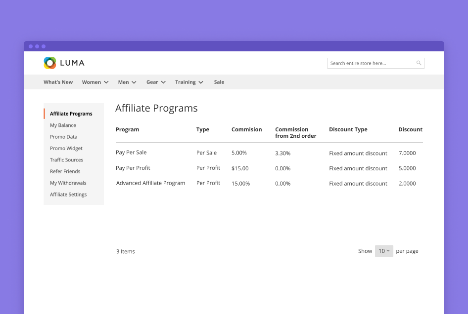The image size is (468, 314).
Task: Open Promo Data in the sidebar
Action: coord(63,137)
